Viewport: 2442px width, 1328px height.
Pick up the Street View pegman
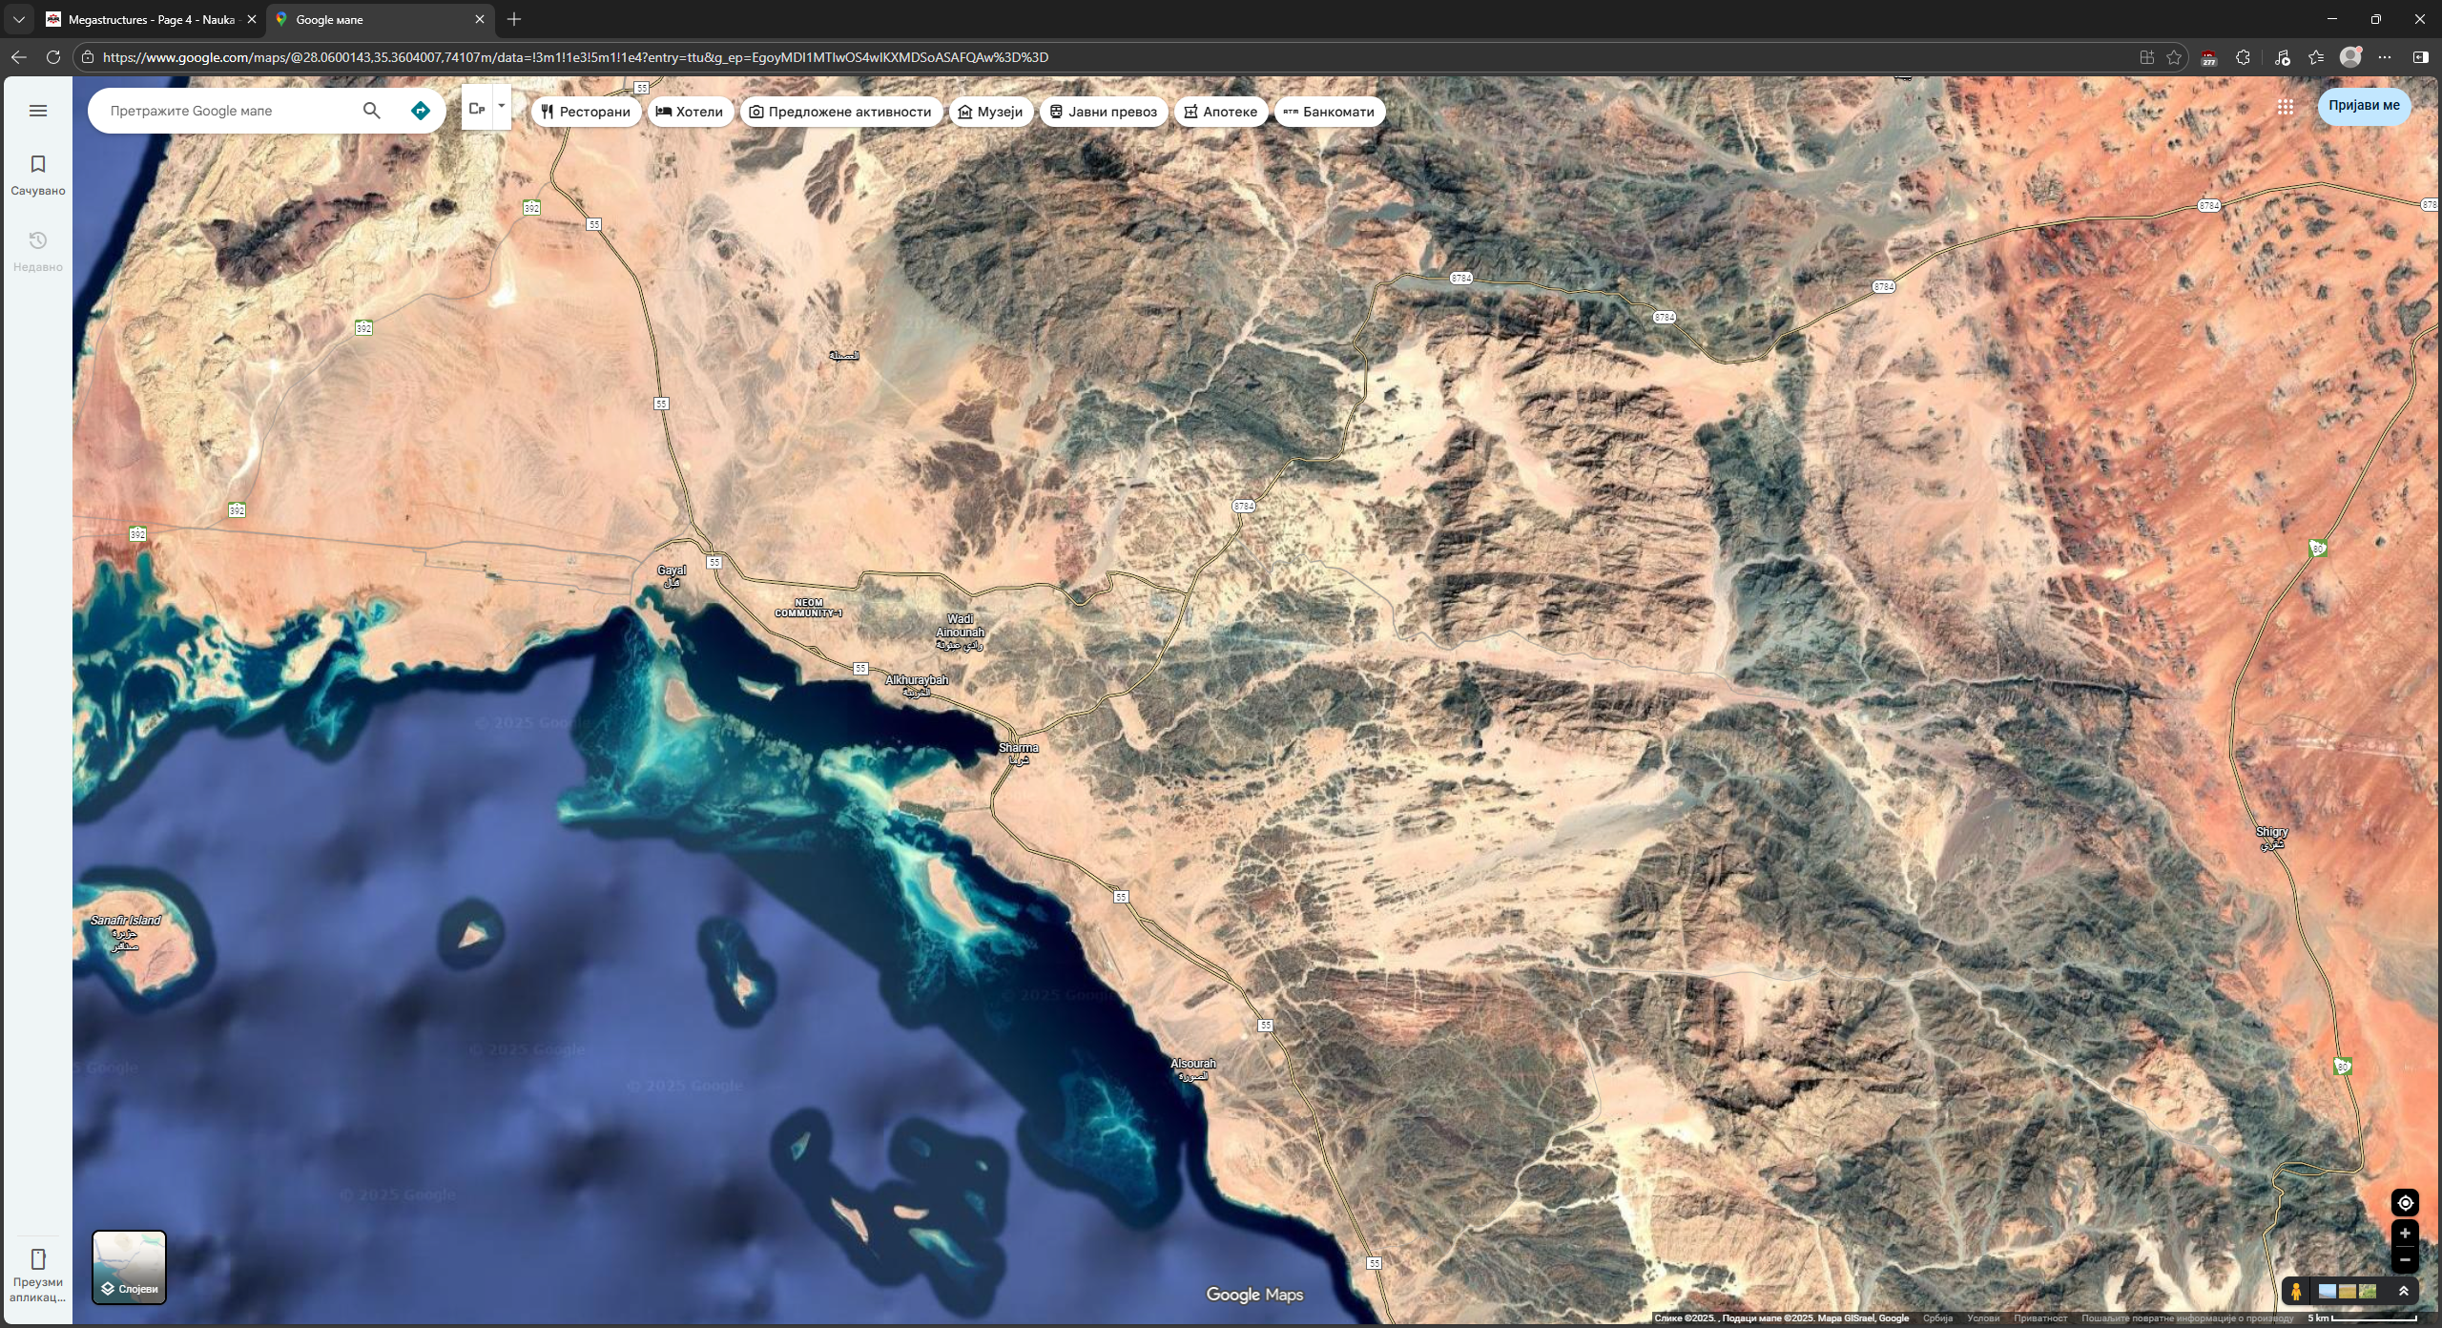tap(2296, 1291)
